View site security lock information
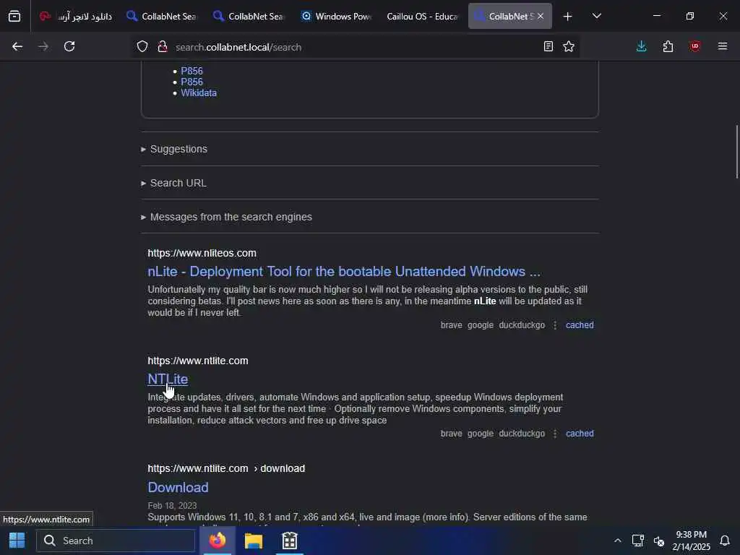 pyautogui.click(x=163, y=46)
